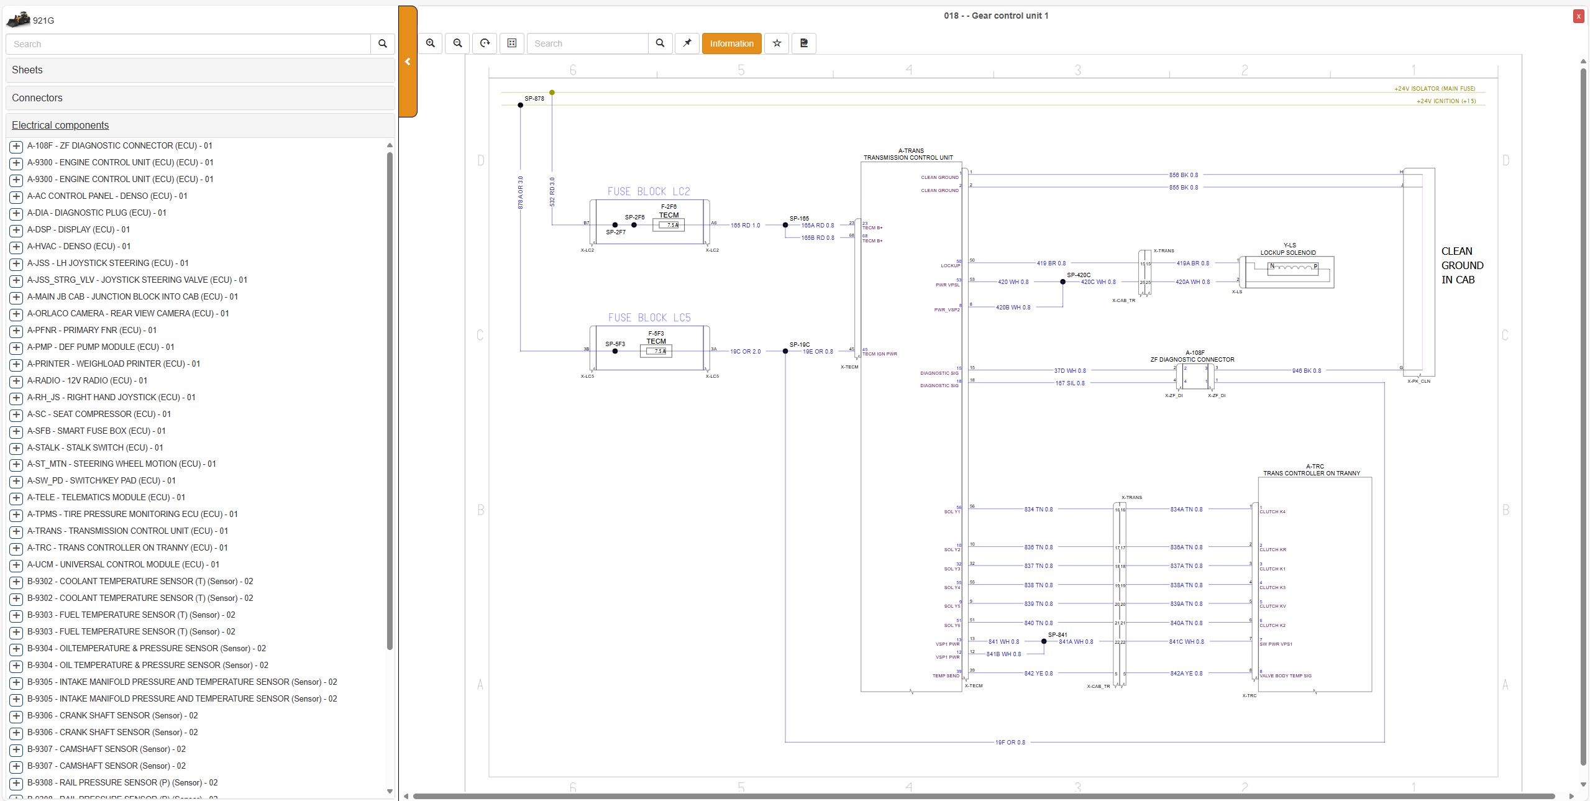
Task: Collapse sidebar using the orange arrow tab
Action: tap(408, 62)
